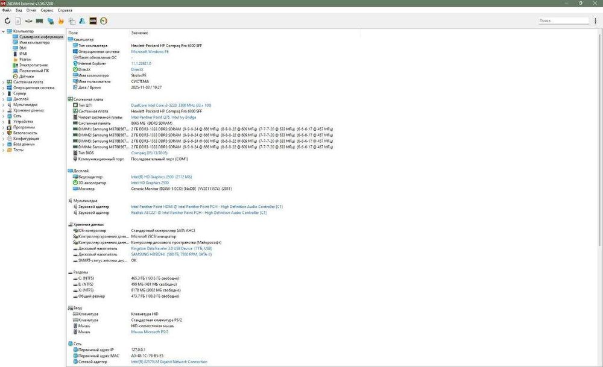Open the Microsoft Windows PE link

[x=150, y=51]
